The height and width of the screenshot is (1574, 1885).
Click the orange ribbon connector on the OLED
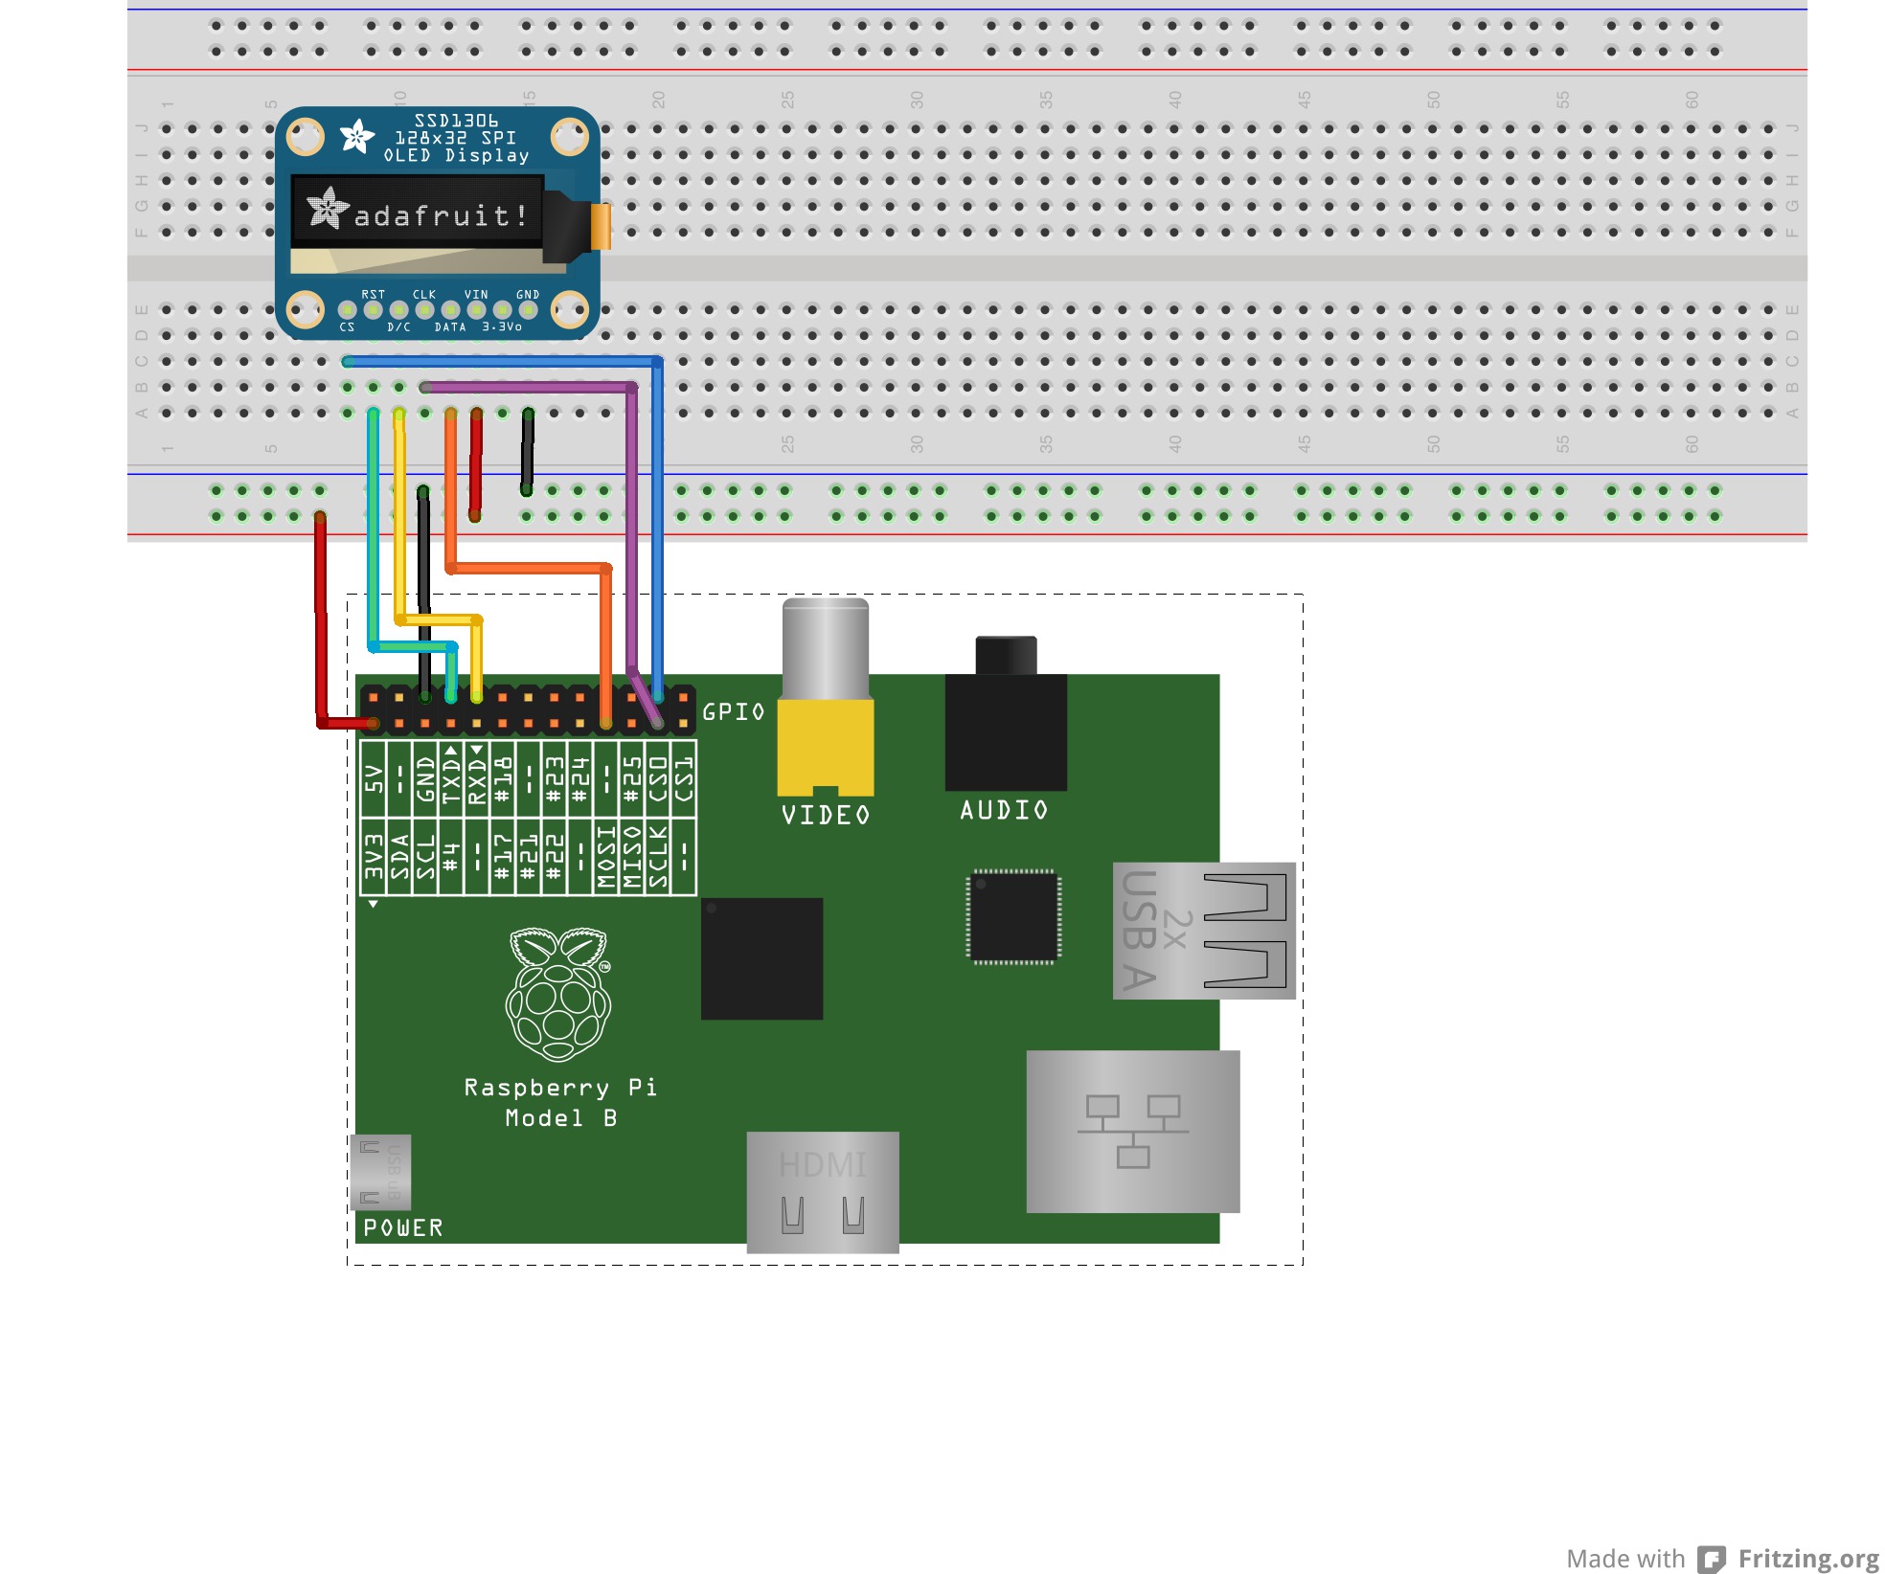[602, 227]
